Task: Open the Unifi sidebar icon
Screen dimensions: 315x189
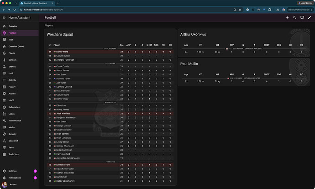Action: [x=4, y=73]
